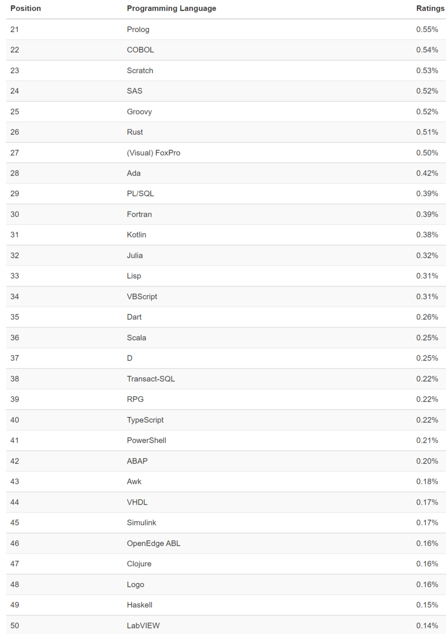The height and width of the screenshot is (634, 446).
Task: Click the OpenEdge ABL entry
Action: [x=153, y=543]
